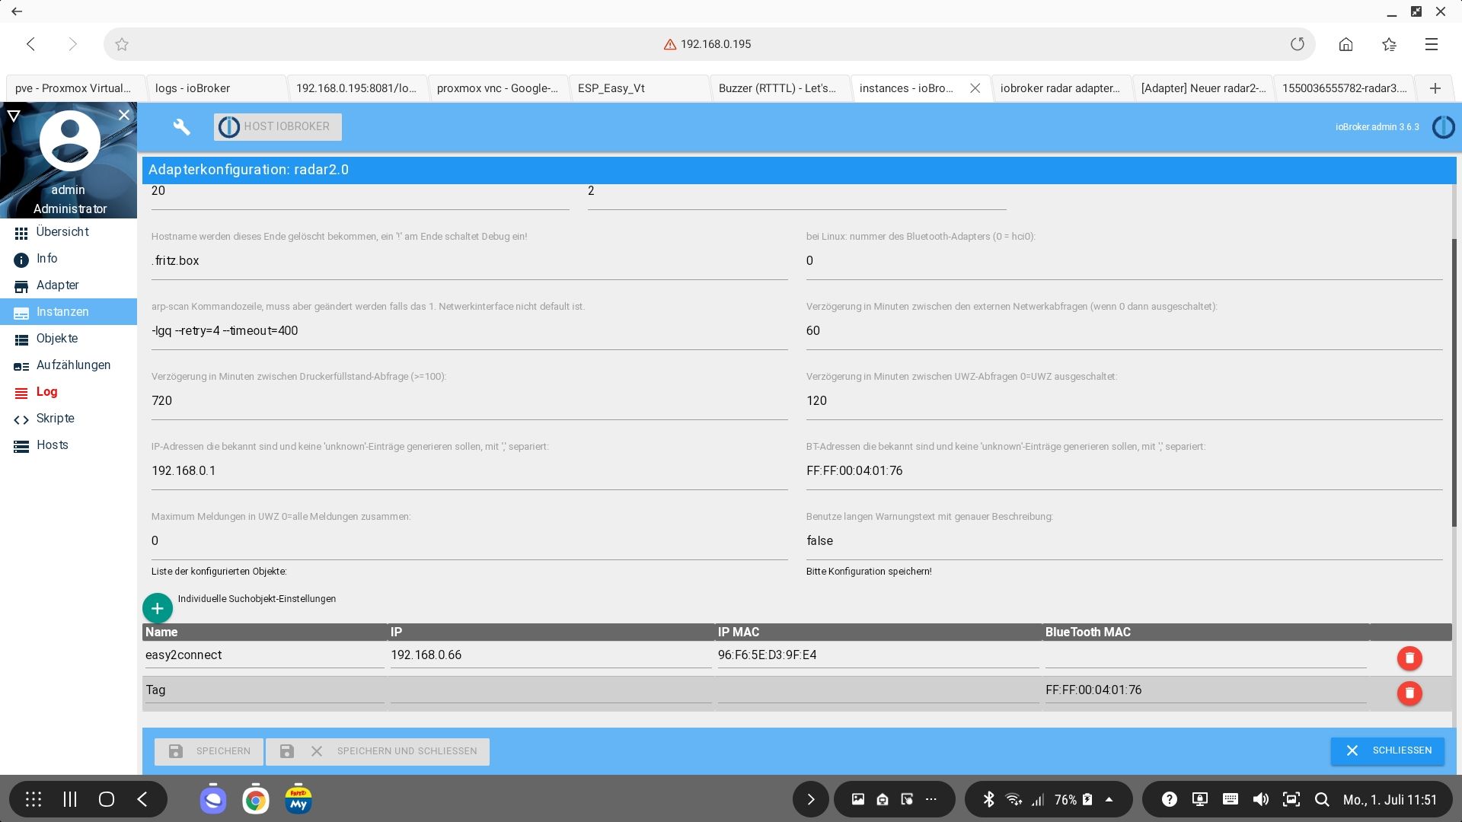Tap the taskbar home circle button
This screenshot has width=1462, height=822.
tap(107, 799)
